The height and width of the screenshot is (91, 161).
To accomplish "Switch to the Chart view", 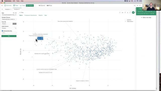I will click(22, 6).
